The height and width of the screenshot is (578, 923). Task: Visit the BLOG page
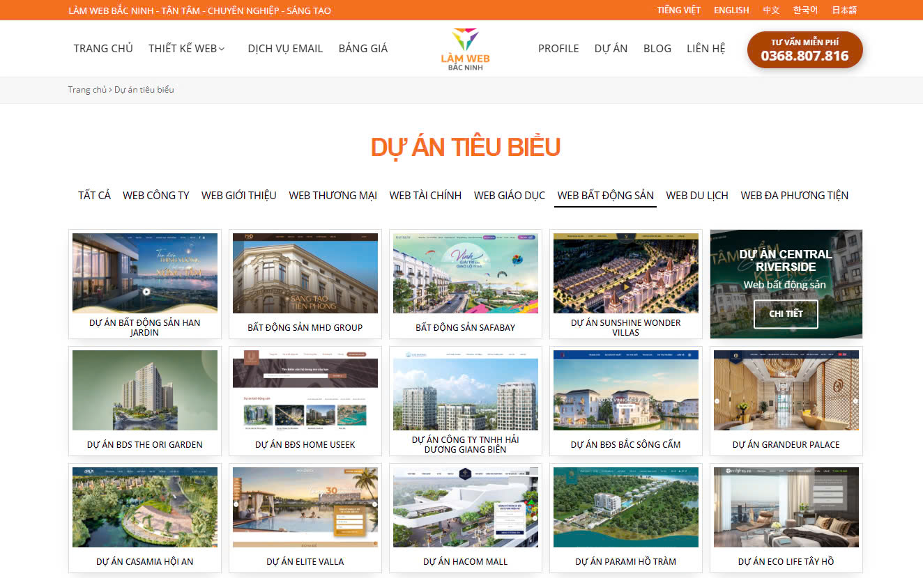(x=657, y=49)
